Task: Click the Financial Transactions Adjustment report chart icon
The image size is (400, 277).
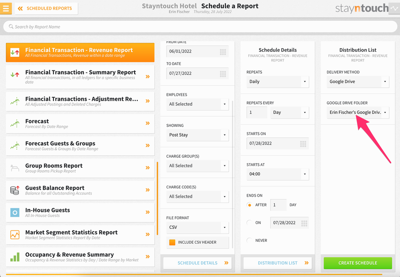Action: [x=15, y=101]
